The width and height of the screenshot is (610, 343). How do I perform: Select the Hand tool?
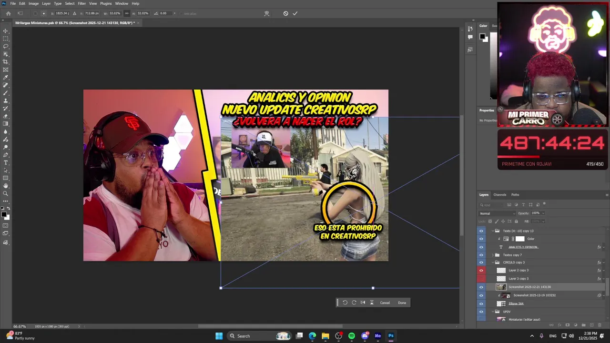[6, 186]
